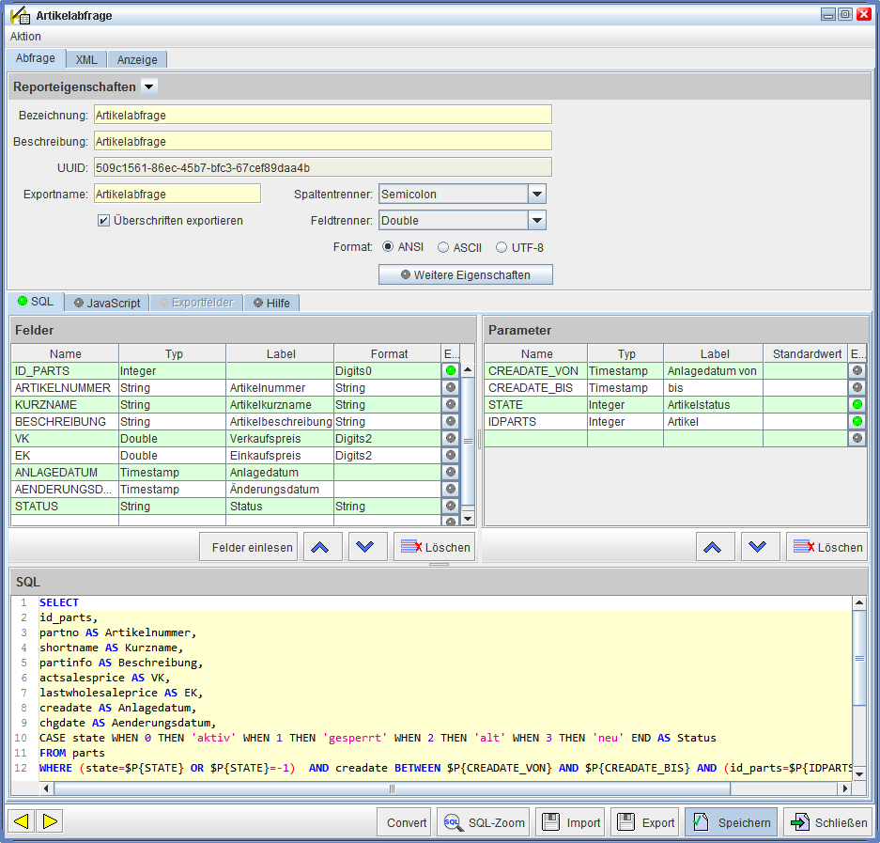The width and height of the screenshot is (880, 843).
Task: Collapse the Reporteigenschaften section arrow
Action: click(x=149, y=86)
